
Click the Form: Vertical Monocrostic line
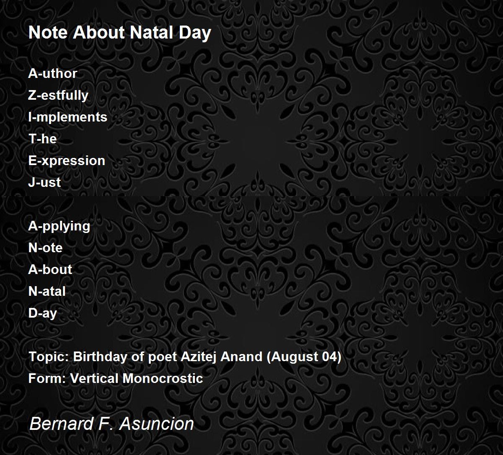tap(116, 378)
